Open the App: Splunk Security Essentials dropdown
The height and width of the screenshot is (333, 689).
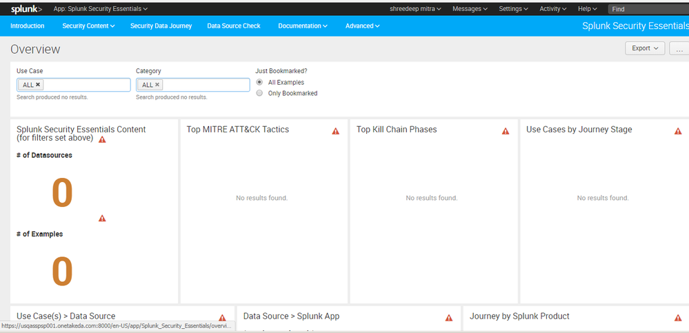pyautogui.click(x=101, y=9)
